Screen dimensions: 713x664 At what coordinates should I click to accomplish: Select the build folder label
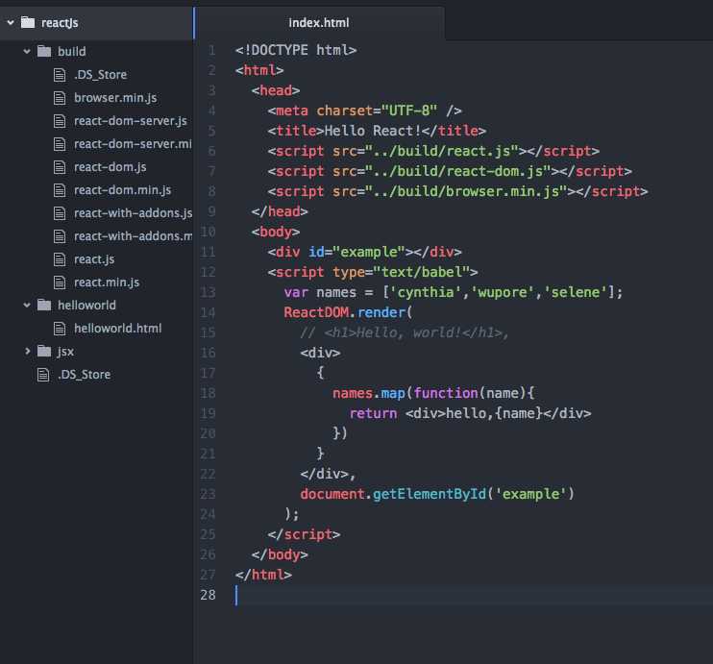72,51
